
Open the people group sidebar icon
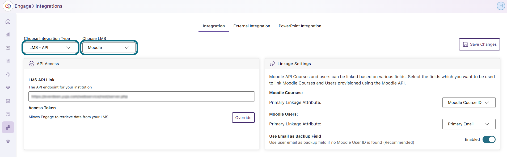pyautogui.click(x=8, y=88)
